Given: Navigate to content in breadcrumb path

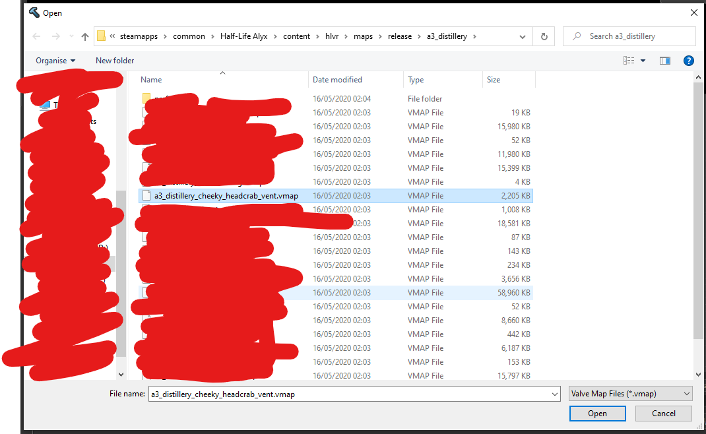Looking at the screenshot, I should click(x=296, y=36).
